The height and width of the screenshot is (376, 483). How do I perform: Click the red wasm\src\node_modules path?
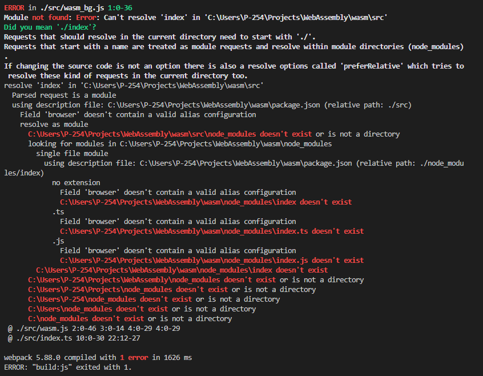pos(142,134)
